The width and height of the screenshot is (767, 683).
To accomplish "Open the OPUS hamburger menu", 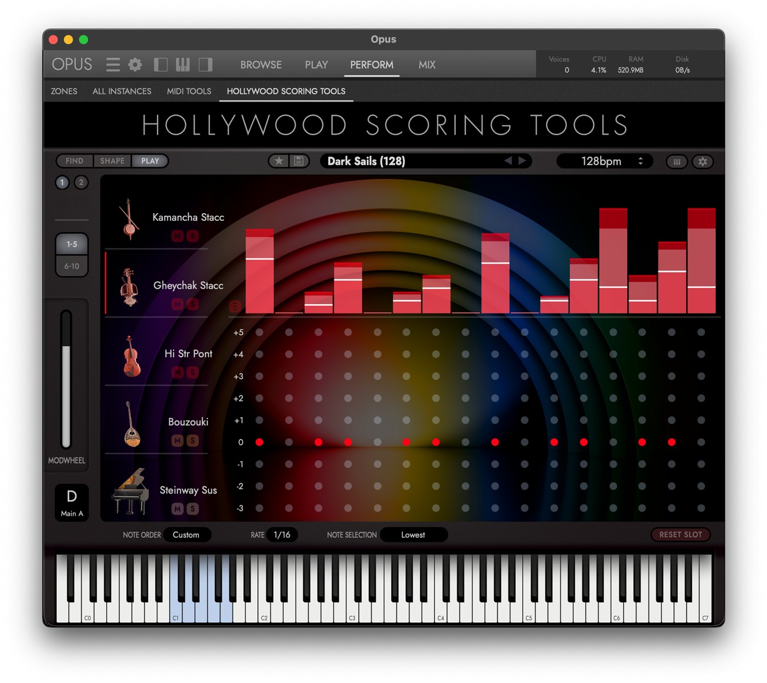I will click(113, 64).
